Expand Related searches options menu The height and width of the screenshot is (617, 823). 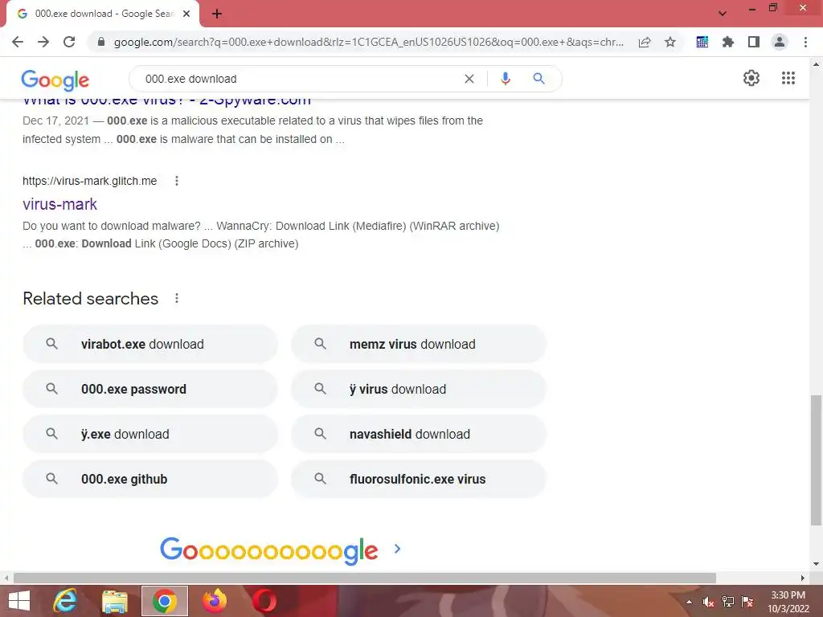177,298
